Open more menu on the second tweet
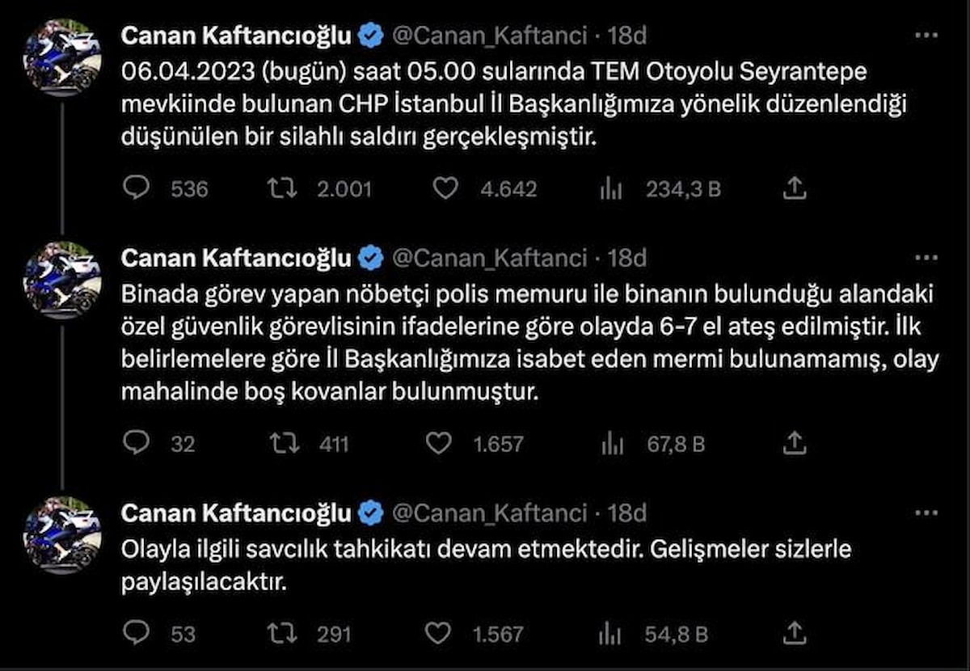Screen dimensions: 970x671 (x=926, y=258)
